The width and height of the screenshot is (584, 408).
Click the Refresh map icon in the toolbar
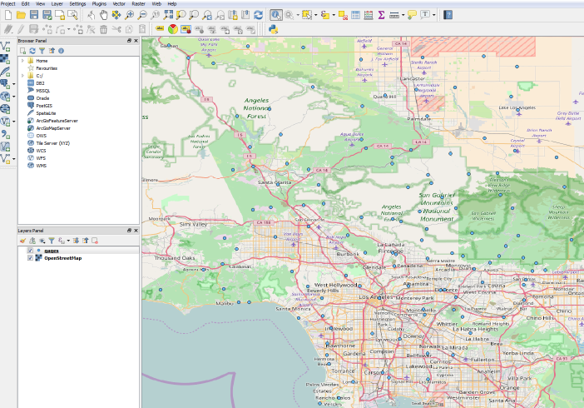pyautogui.click(x=258, y=15)
